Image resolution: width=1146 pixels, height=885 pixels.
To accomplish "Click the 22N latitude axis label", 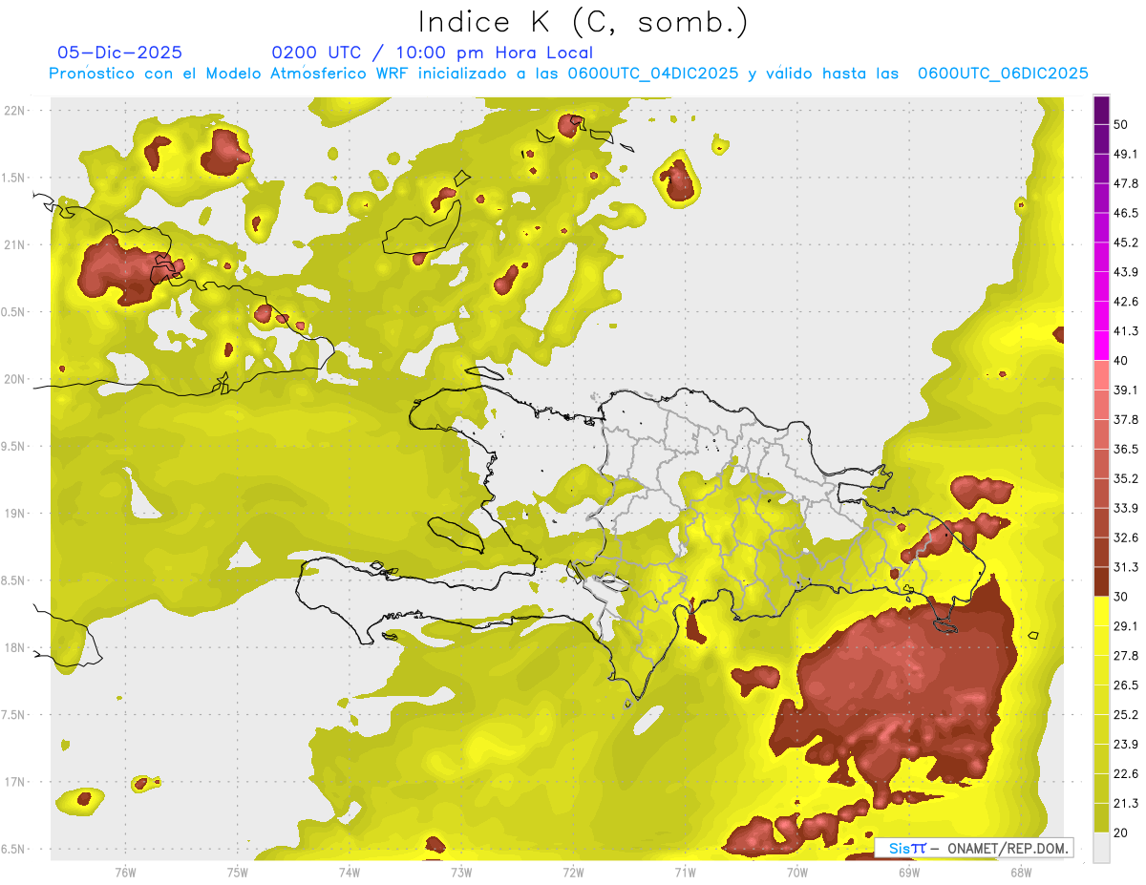I will (16, 110).
